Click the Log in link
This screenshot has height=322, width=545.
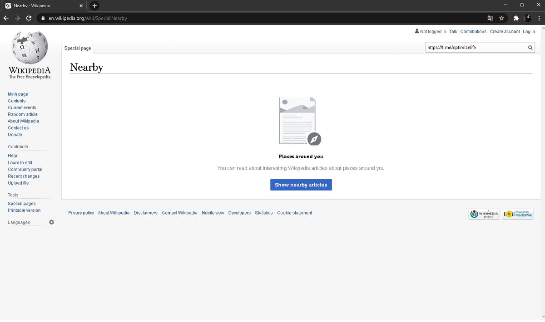529,32
